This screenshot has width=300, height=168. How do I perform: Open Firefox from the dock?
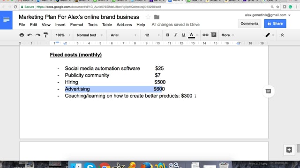(x=147, y=165)
